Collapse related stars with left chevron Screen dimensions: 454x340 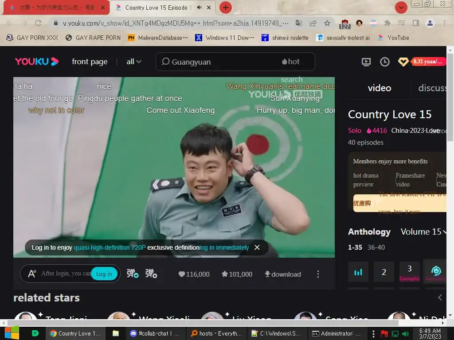[x=440, y=297]
